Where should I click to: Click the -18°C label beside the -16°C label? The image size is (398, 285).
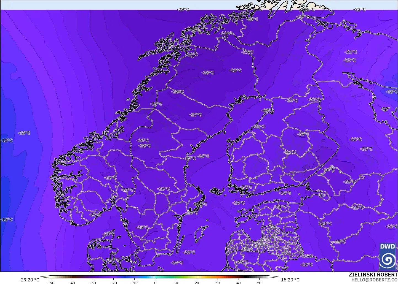tap(24, 133)
